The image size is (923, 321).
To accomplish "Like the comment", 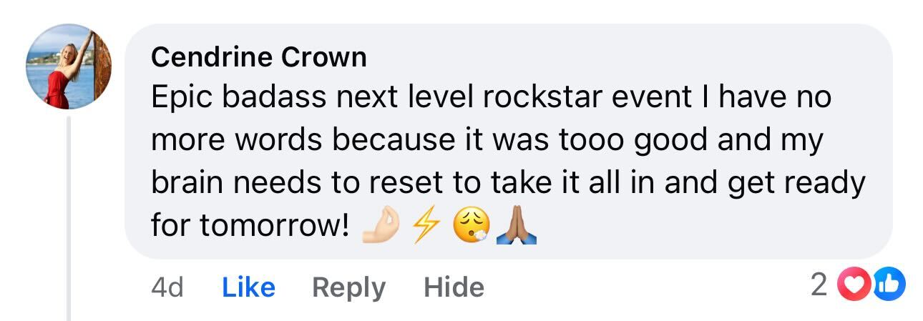I will point(248,287).
